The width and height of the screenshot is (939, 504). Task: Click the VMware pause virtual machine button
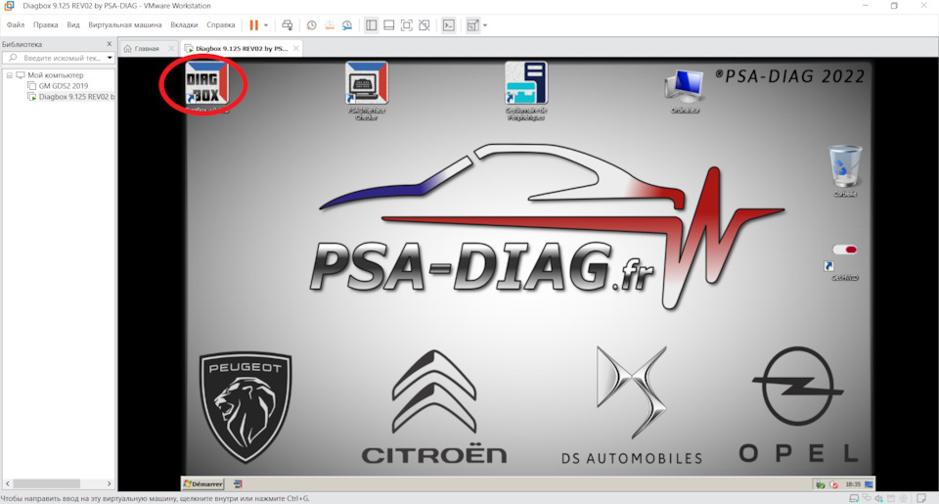pyautogui.click(x=254, y=25)
